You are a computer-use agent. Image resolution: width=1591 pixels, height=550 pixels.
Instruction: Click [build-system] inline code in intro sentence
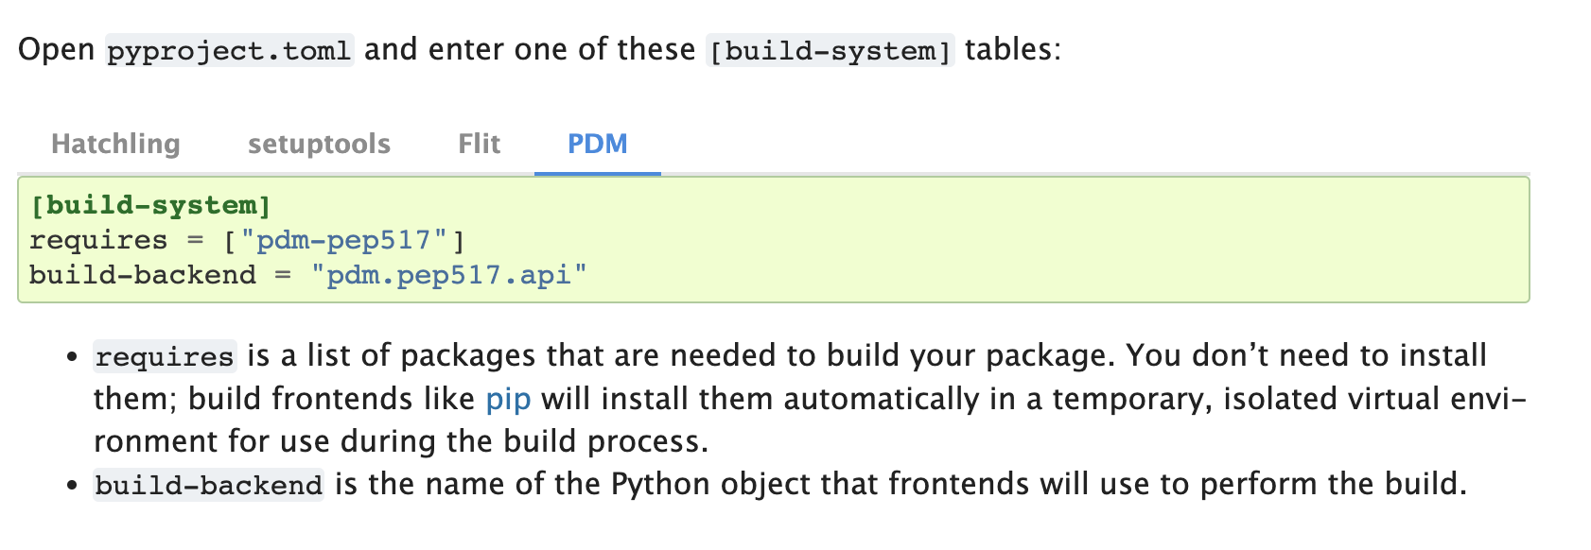830,50
